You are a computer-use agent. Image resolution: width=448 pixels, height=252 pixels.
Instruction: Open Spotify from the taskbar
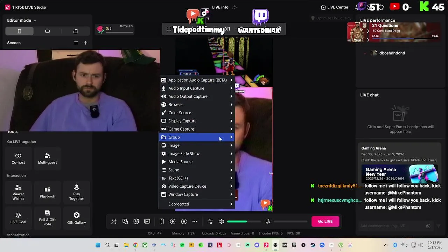(x=182, y=245)
